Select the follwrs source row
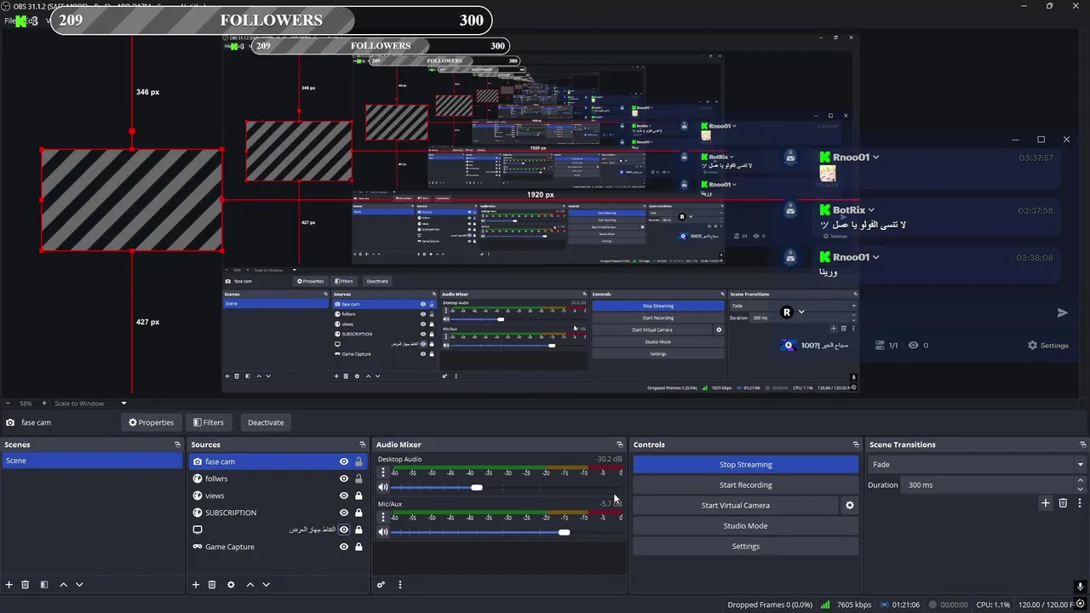 [x=278, y=478]
